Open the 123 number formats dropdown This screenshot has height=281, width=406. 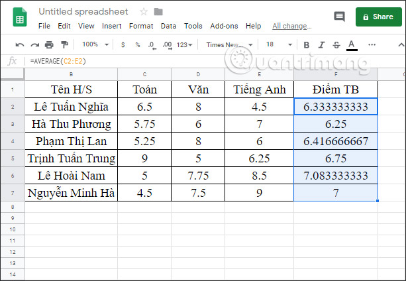[x=184, y=45]
